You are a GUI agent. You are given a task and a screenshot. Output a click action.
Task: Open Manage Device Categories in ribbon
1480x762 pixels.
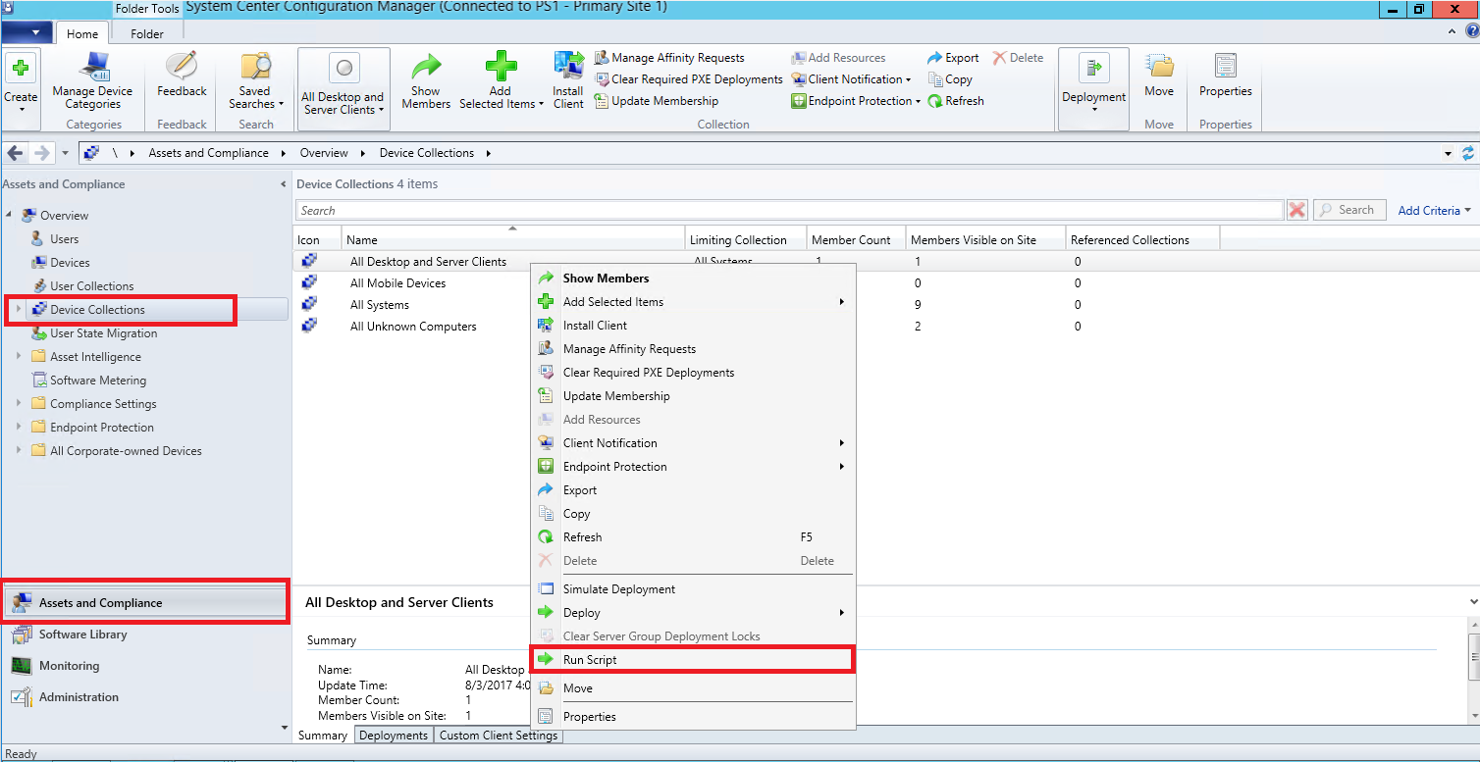point(93,79)
